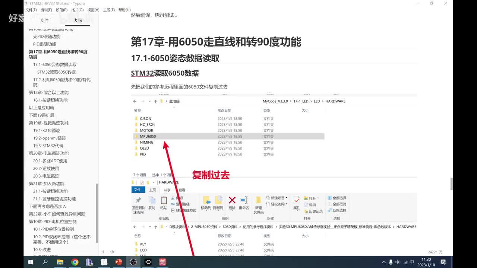Show word count 24221 词 details

435,252
